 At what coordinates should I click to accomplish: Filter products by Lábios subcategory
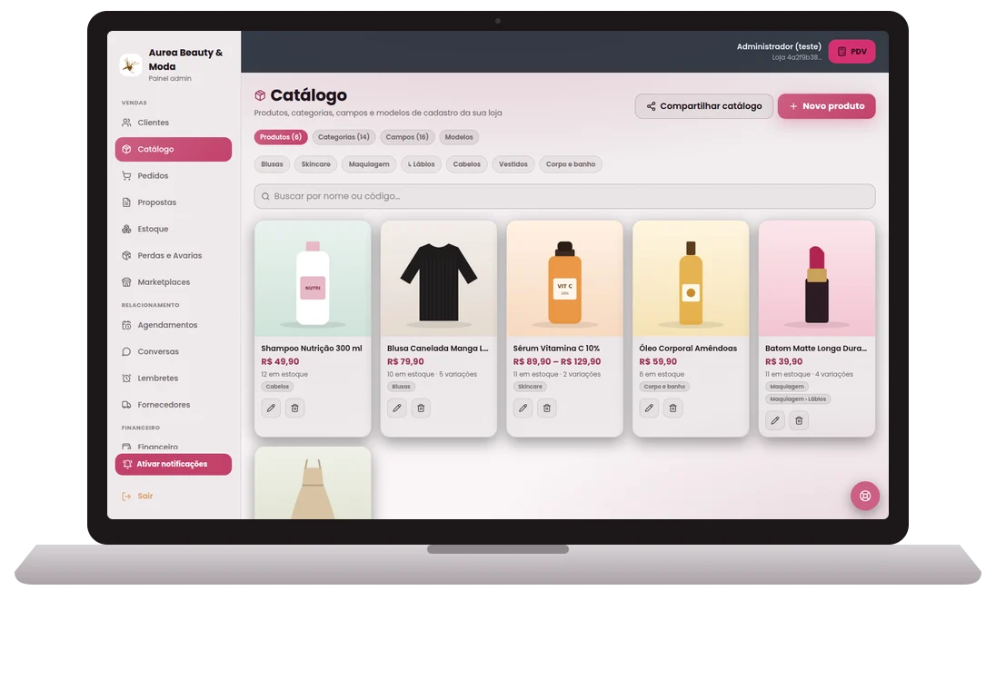click(421, 164)
